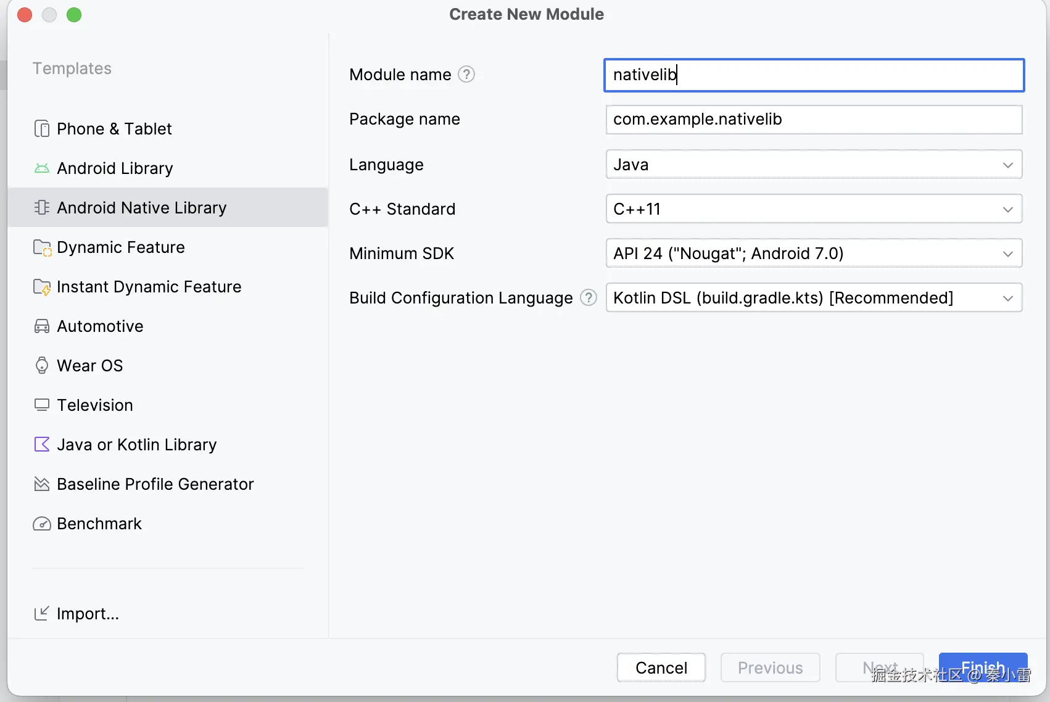Open the Minimum SDK dropdown
Image resolution: width=1050 pixels, height=702 pixels.
pos(814,254)
